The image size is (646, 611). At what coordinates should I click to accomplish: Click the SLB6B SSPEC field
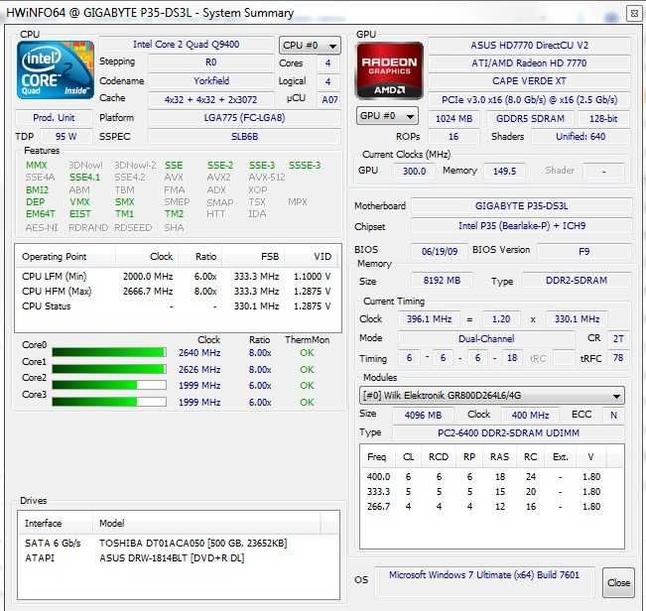(x=245, y=136)
